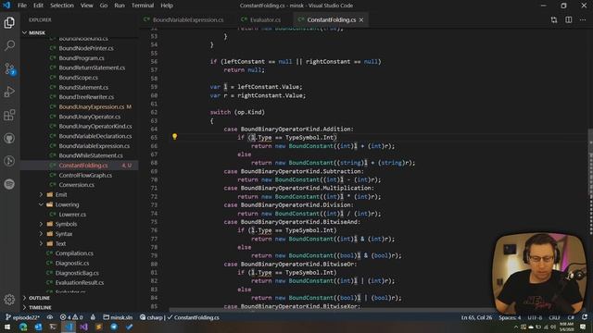593x333 pixels.
Task: Click the eye watch icon in the status bar
Action: [50, 317]
